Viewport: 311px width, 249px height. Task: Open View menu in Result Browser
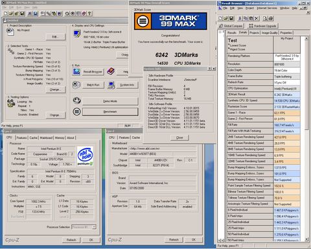240,8
